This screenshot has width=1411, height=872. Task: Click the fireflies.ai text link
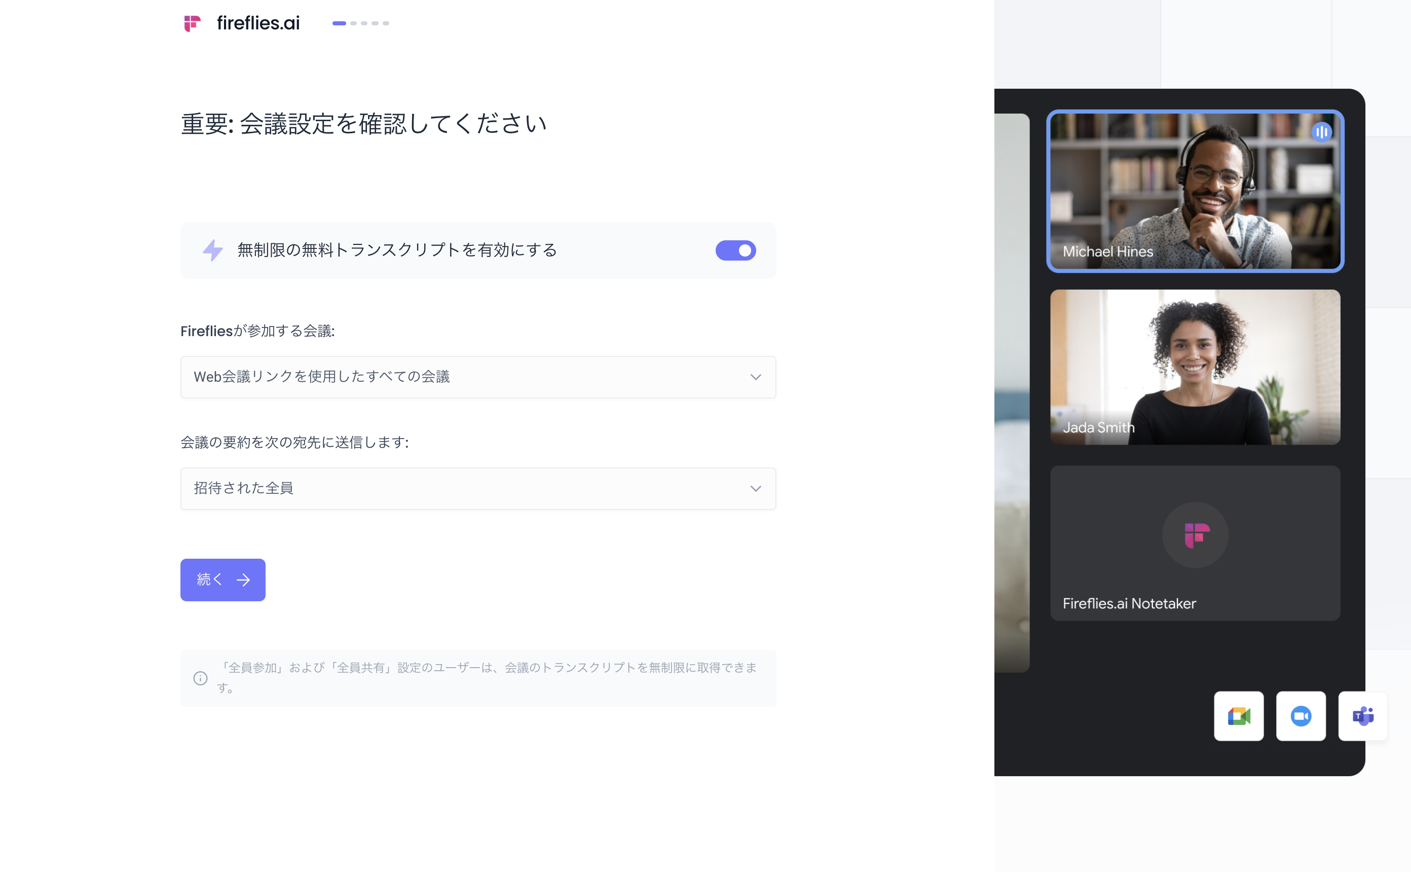[x=257, y=23]
